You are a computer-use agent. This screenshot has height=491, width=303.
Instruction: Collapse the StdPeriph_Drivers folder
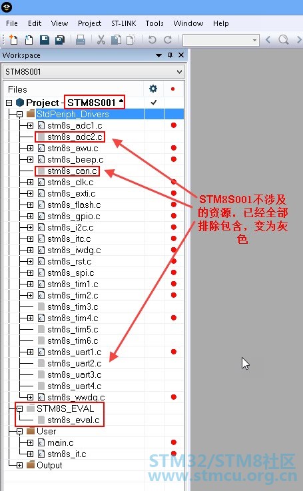click(19, 114)
